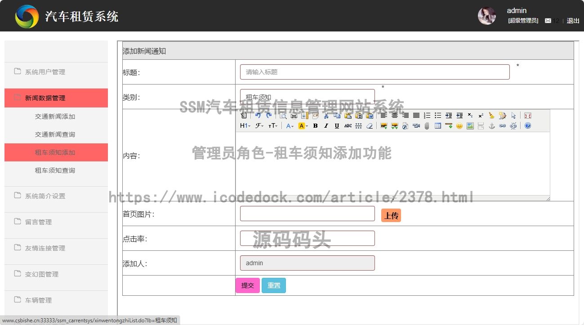Image resolution: width=584 pixels, height=325 pixels.
Task: Increase indent in editor
Action: [449, 116]
